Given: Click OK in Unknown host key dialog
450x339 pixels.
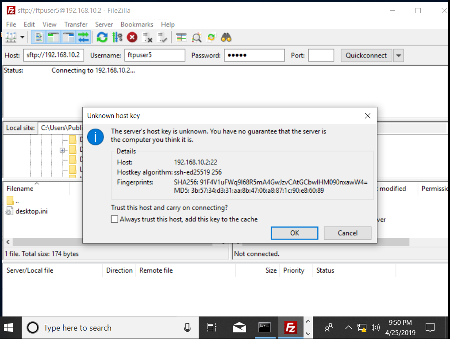Looking at the screenshot, I should [x=294, y=233].
